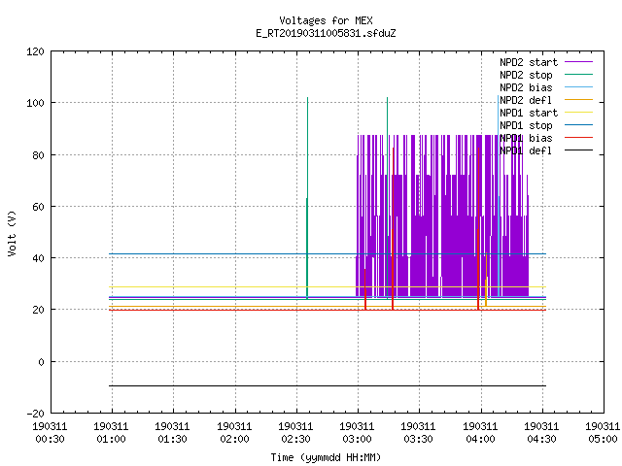Click the orange NPD2 defl legend line

click(579, 99)
